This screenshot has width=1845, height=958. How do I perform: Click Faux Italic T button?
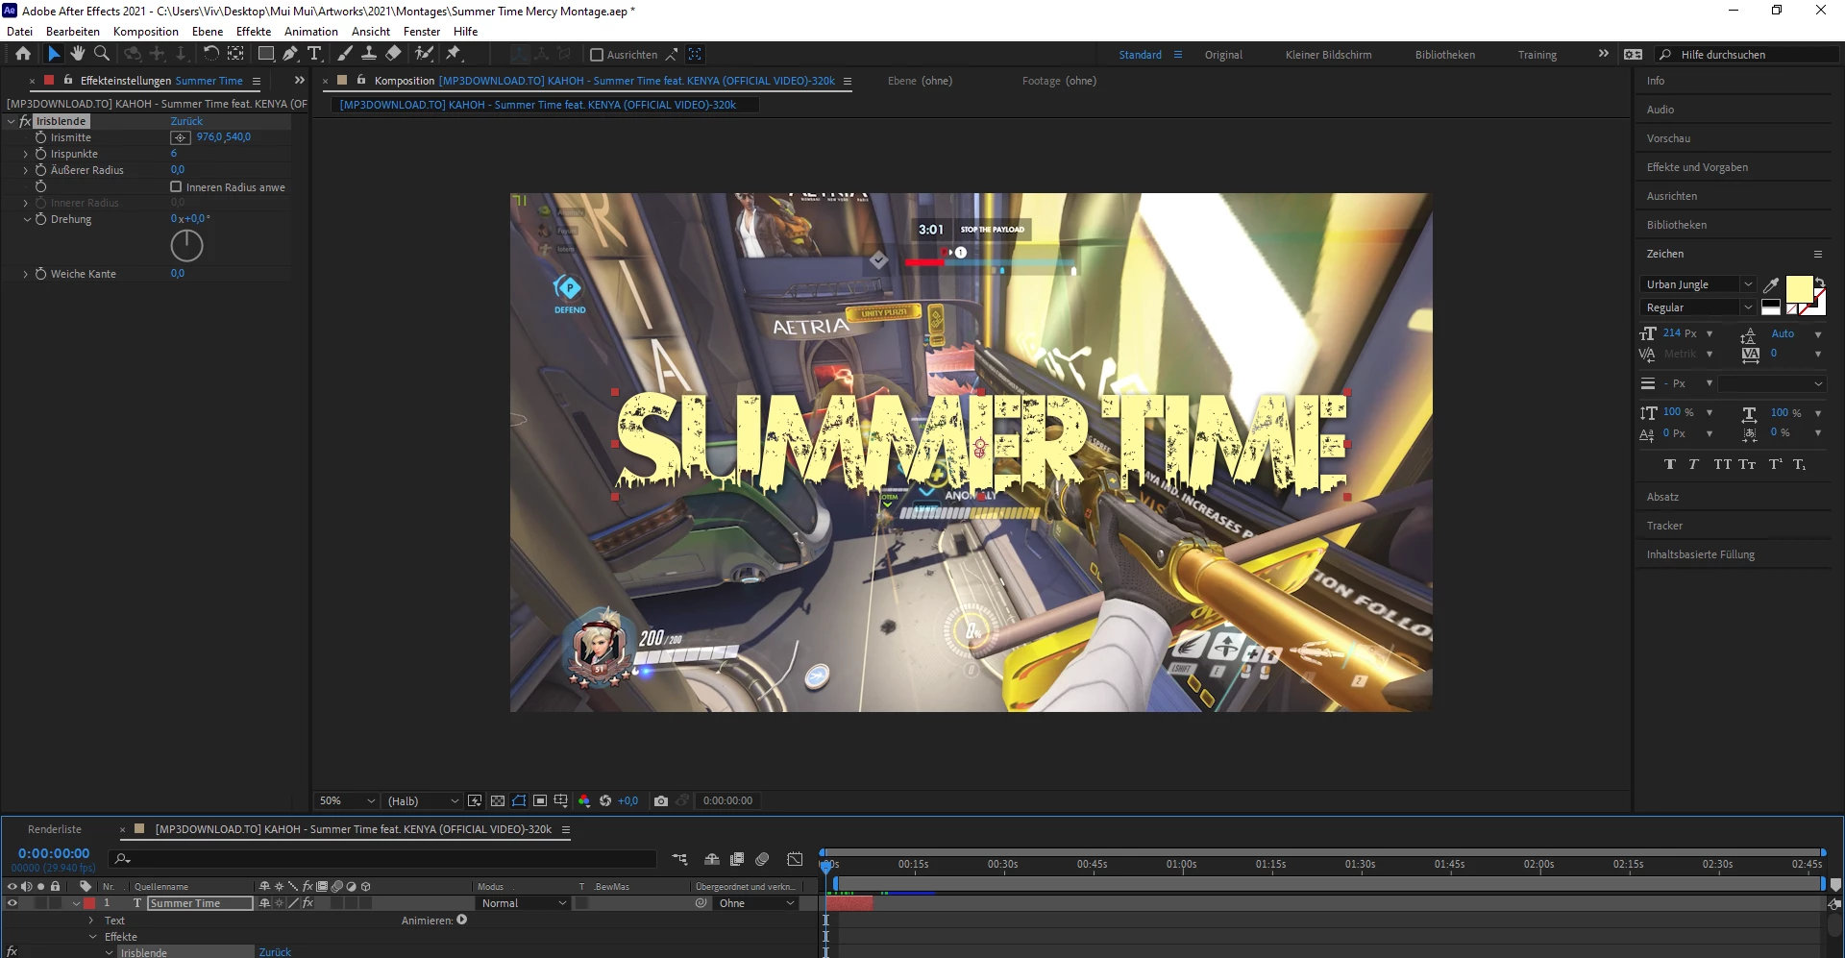1693,464
